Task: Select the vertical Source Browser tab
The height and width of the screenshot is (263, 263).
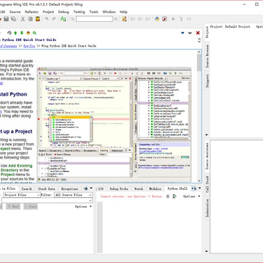Action: coord(207,56)
